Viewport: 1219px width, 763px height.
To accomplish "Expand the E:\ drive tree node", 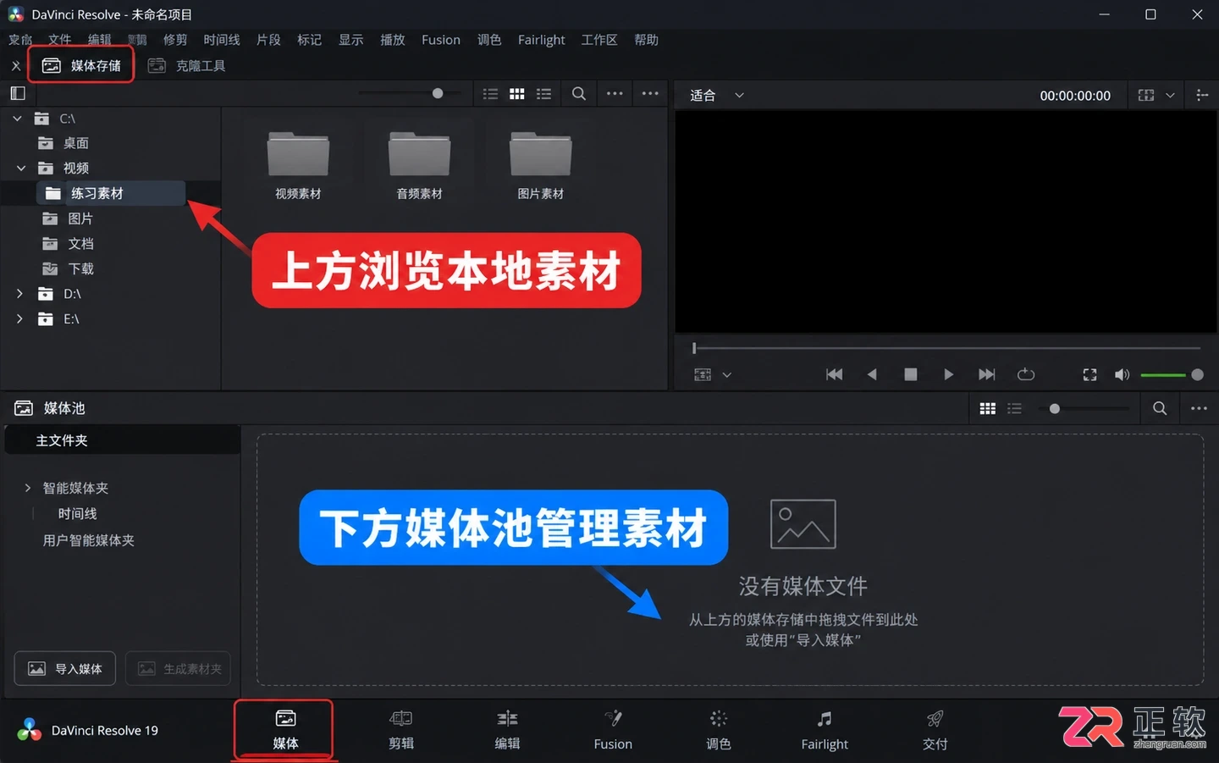I will 19,319.
